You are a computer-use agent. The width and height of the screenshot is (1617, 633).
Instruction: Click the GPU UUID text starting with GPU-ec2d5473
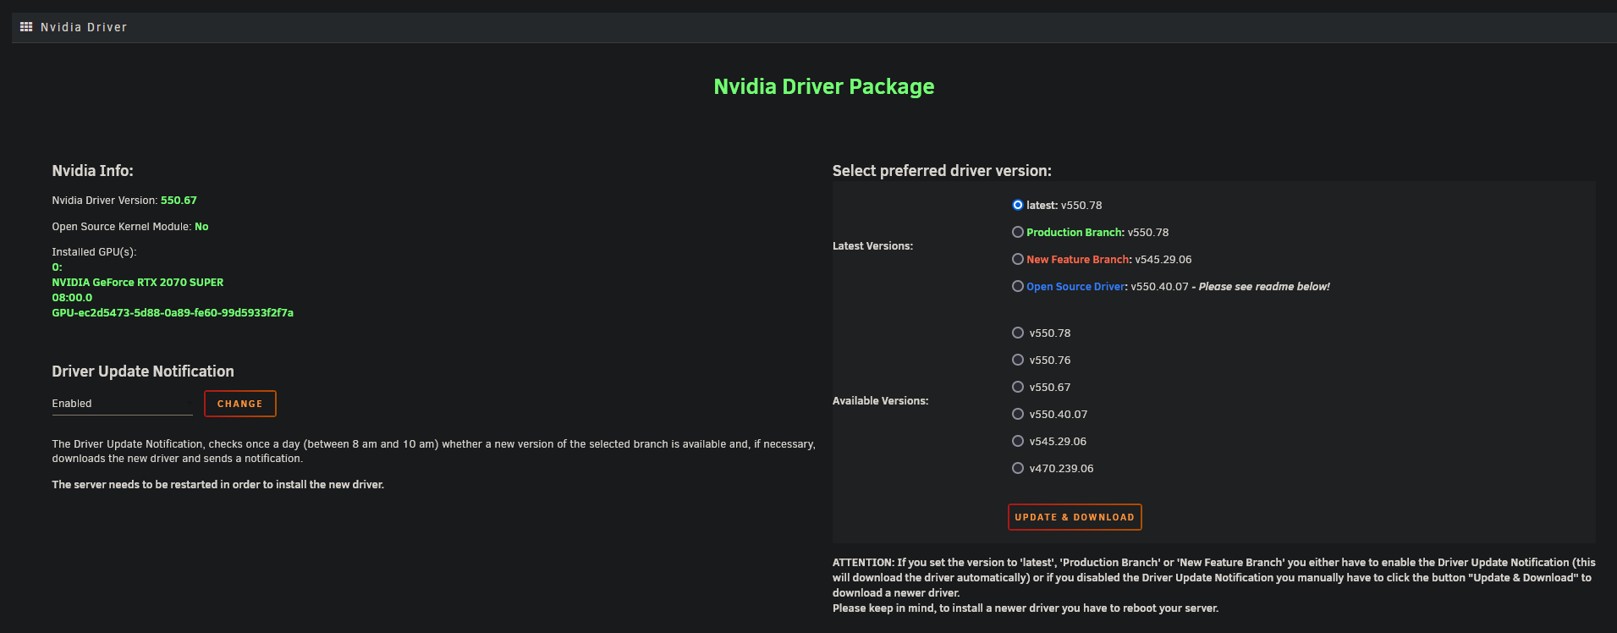pos(173,312)
